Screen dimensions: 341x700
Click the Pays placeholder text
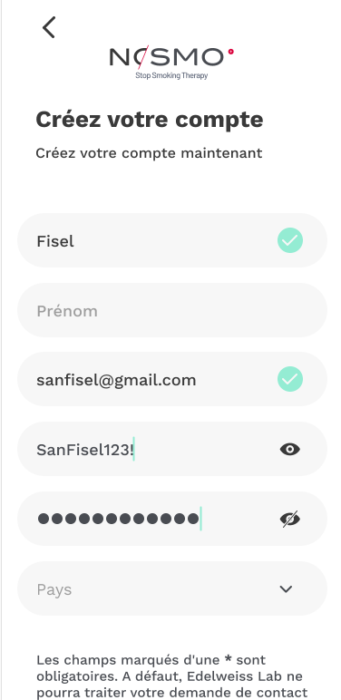click(x=54, y=589)
